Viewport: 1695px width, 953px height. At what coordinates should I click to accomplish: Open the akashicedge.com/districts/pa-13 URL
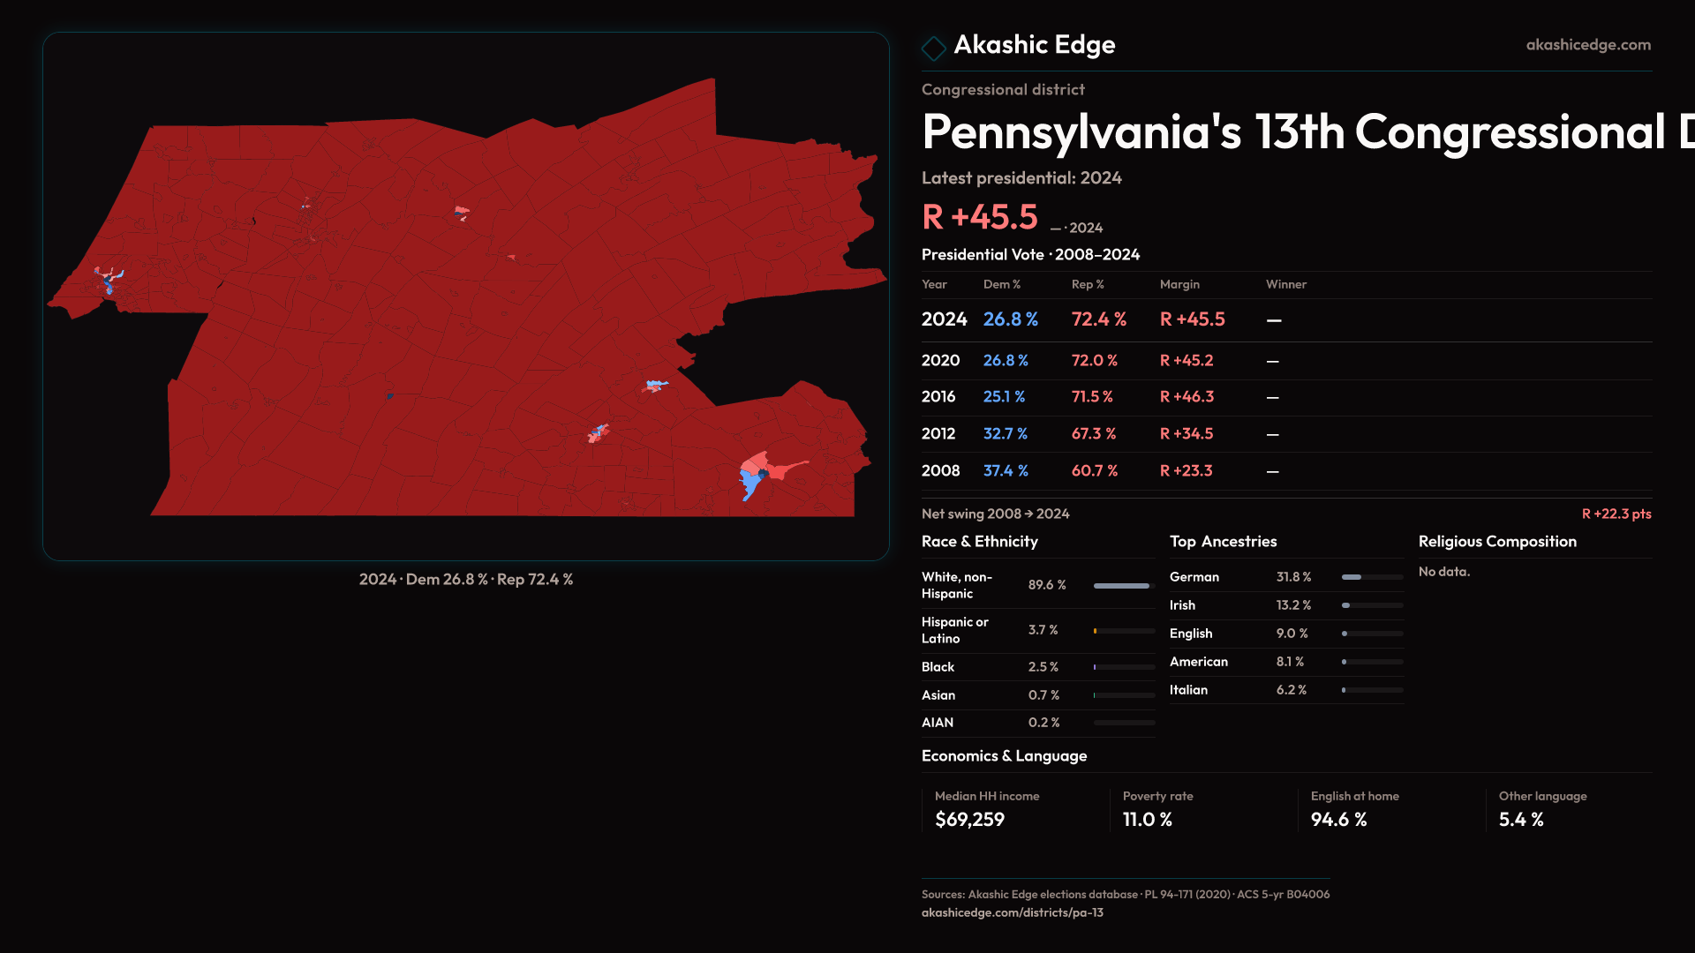pos(1012,912)
